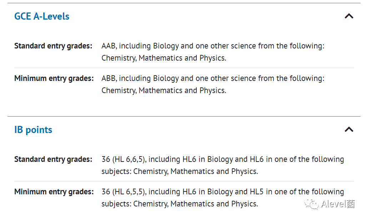367x220 pixels.
Task: Click the subjects line below the HL 6,6,5 requirement
Action: (x=180, y=172)
